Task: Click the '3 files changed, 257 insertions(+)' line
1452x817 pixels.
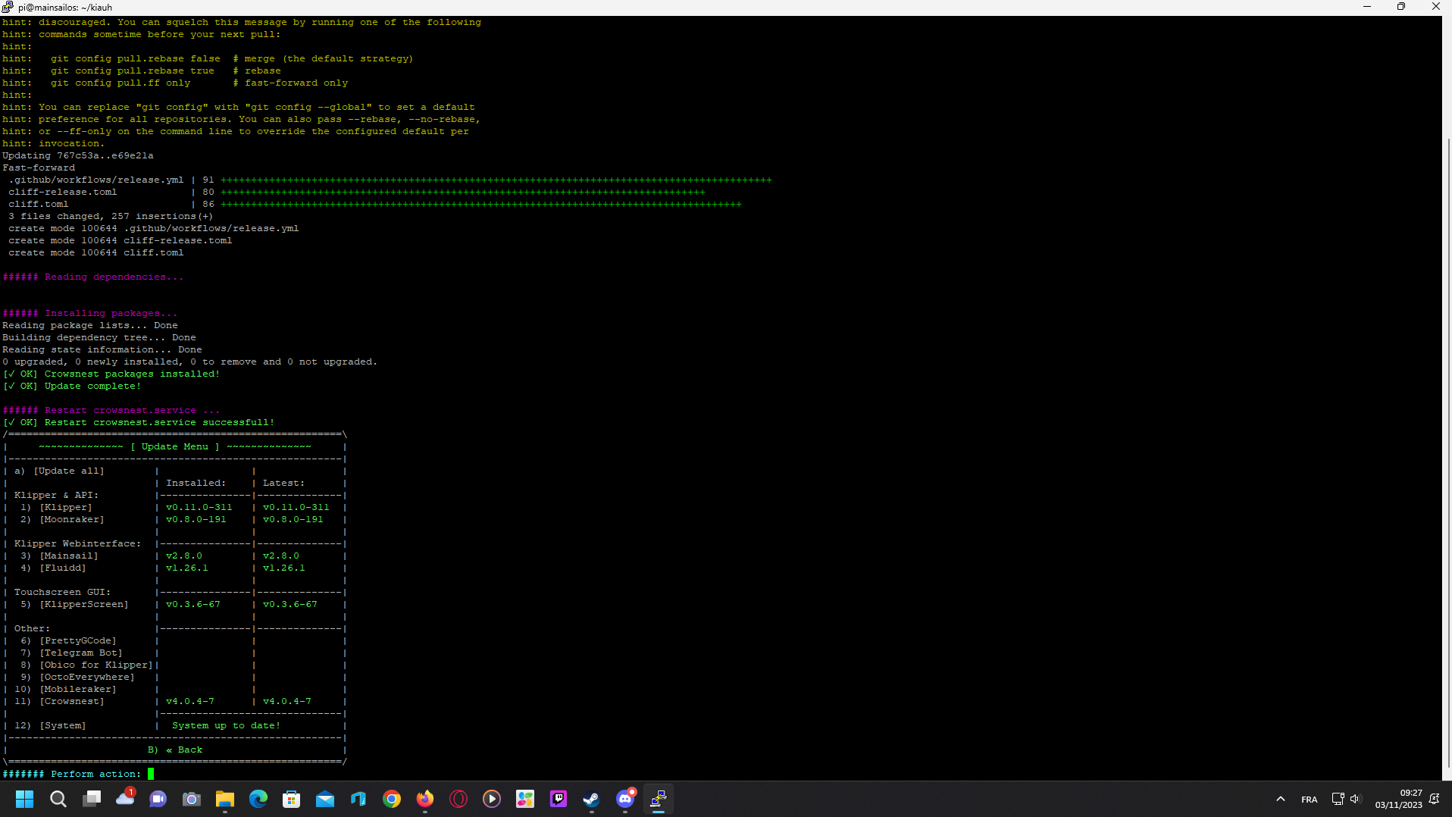Action: point(111,216)
